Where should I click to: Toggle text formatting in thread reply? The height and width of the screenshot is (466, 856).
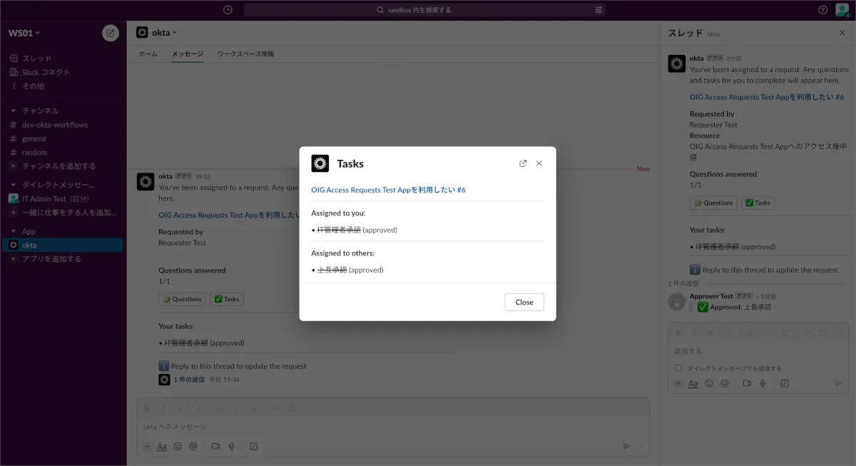(x=693, y=383)
